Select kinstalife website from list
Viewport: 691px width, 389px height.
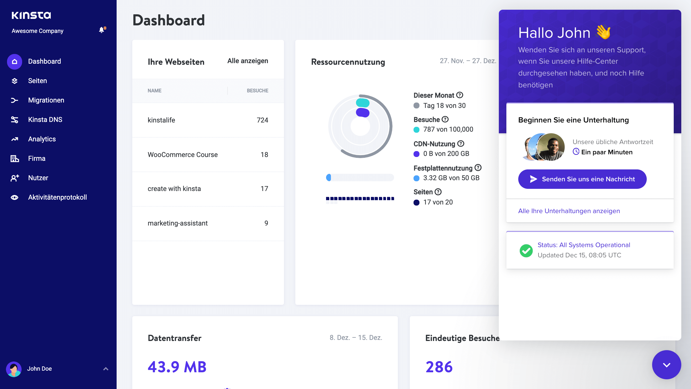[x=161, y=120]
